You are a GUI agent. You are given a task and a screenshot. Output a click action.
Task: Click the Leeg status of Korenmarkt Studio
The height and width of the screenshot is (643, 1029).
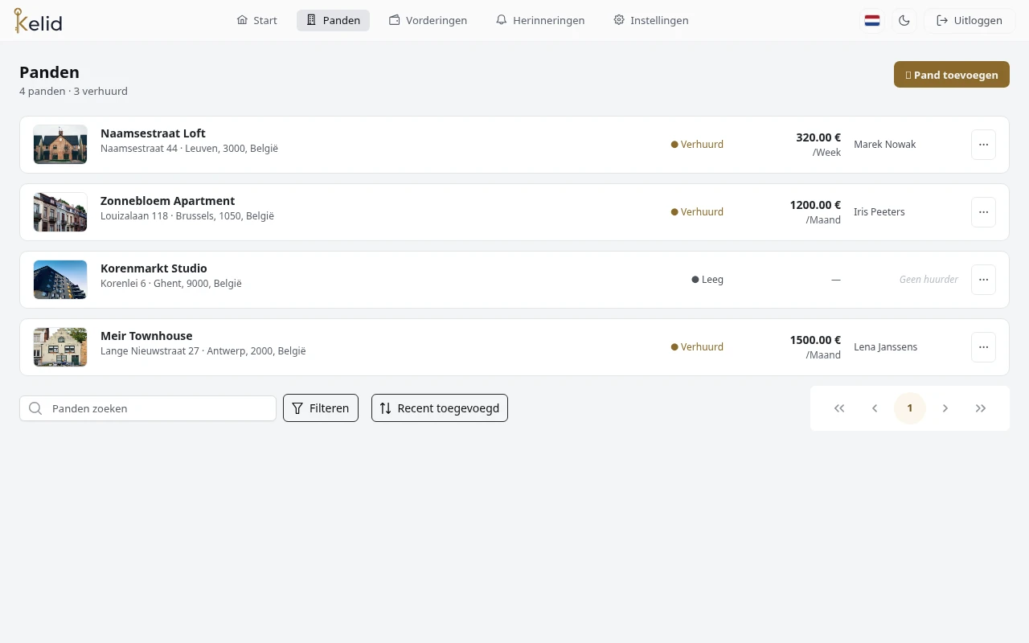tap(707, 280)
